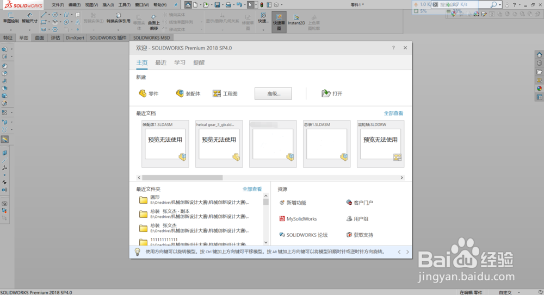Viewport: 544px width, 295px height.
Task: Open the recent .SLDDRW drawing thumbnail
Action: pos(380,144)
